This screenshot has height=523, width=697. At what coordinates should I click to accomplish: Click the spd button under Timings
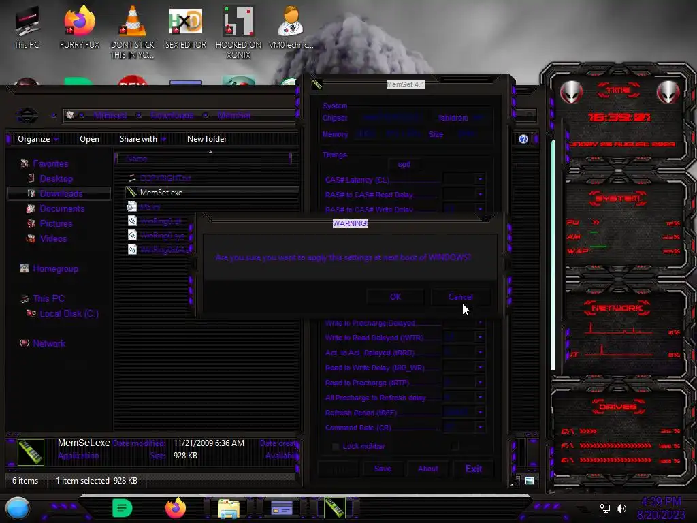pos(404,164)
